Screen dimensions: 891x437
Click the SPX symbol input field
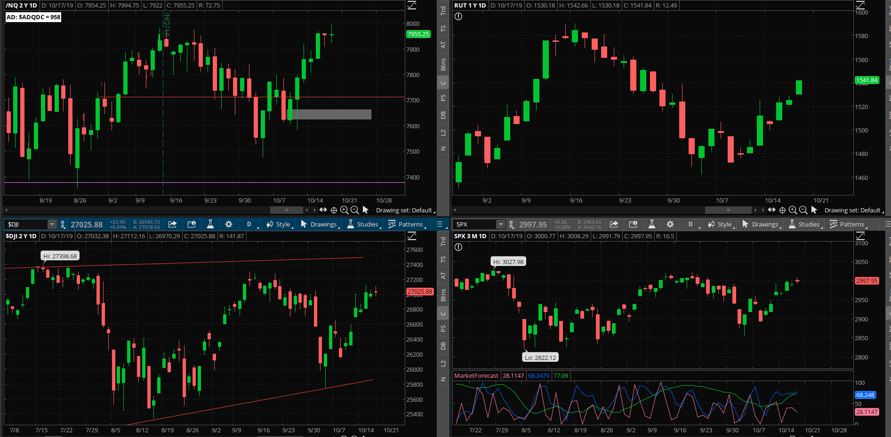(x=475, y=225)
